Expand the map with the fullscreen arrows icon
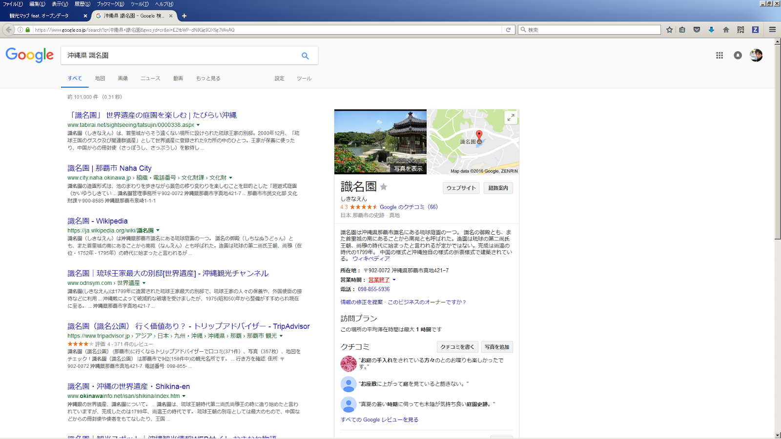The width and height of the screenshot is (781, 439). pos(511,118)
